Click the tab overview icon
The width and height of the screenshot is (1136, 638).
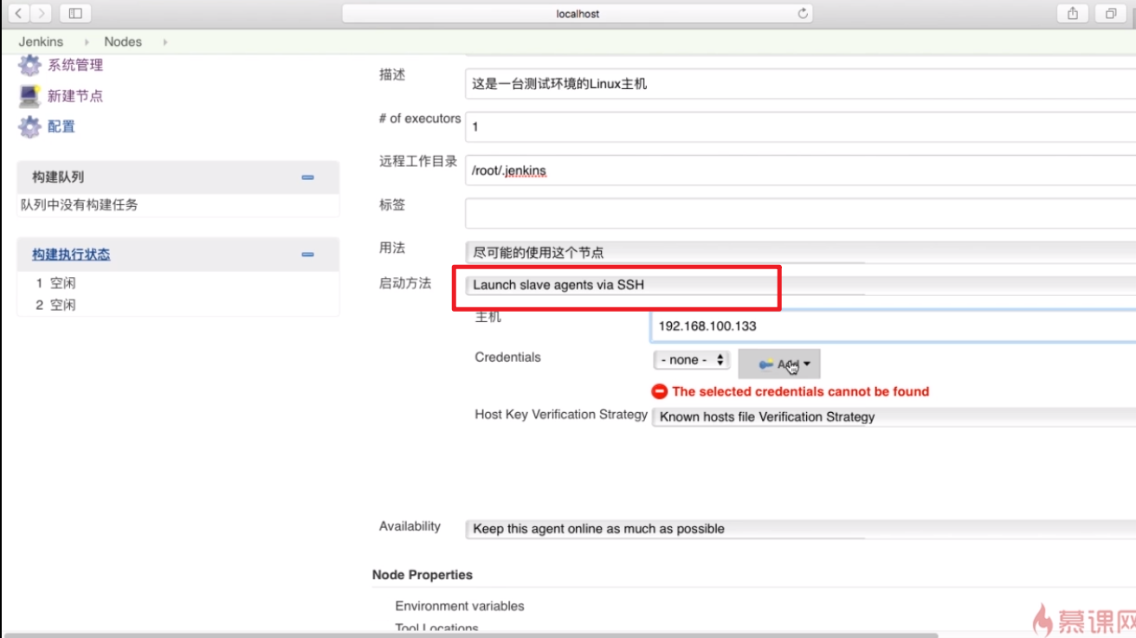(1111, 13)
